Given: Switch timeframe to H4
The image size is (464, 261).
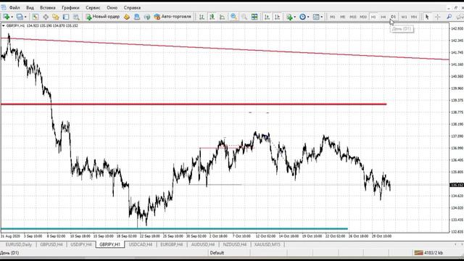Looking at the screenshot, I should (x=384, y=17).
